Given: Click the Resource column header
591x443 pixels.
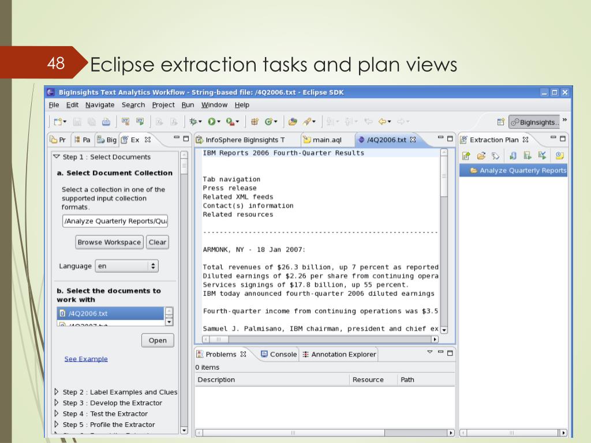Looking at the screenshot, I should click(x=373, y=380).
